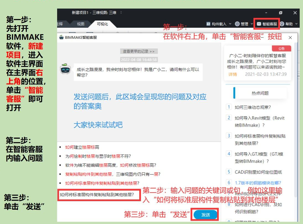Click number badge 1 in hot questions
Image resolution: width=303 pixels, height=224 pixels.
click(229, 107)
